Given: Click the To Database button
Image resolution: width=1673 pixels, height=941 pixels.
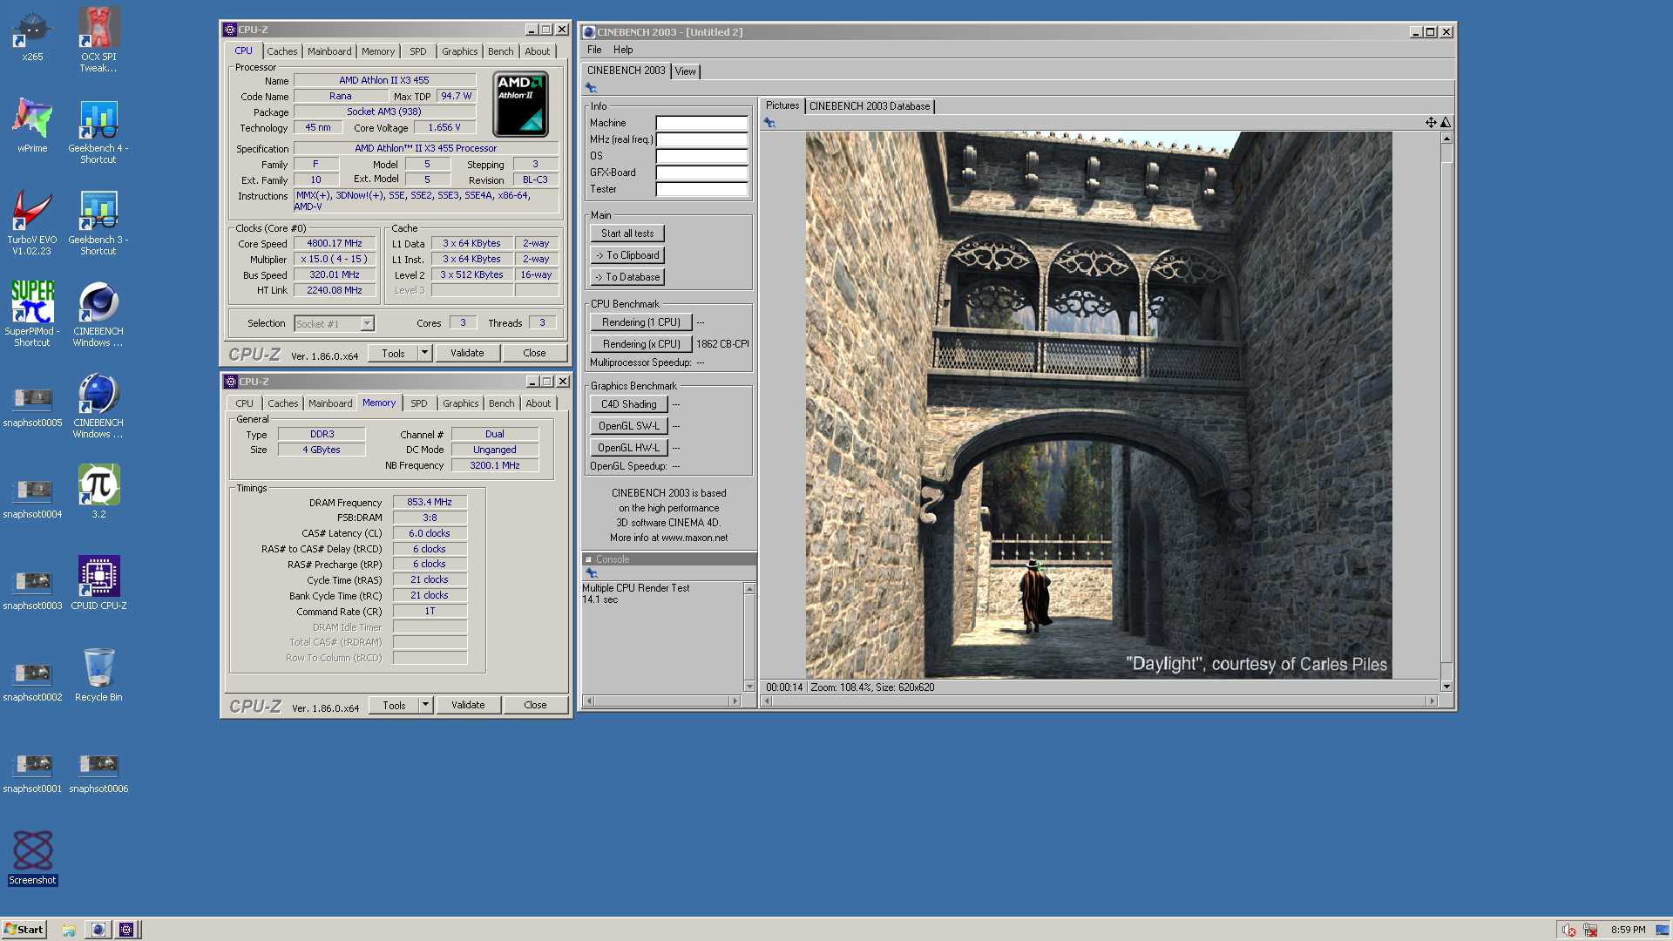Looking at the screenshot, I should tap(627, 277).
